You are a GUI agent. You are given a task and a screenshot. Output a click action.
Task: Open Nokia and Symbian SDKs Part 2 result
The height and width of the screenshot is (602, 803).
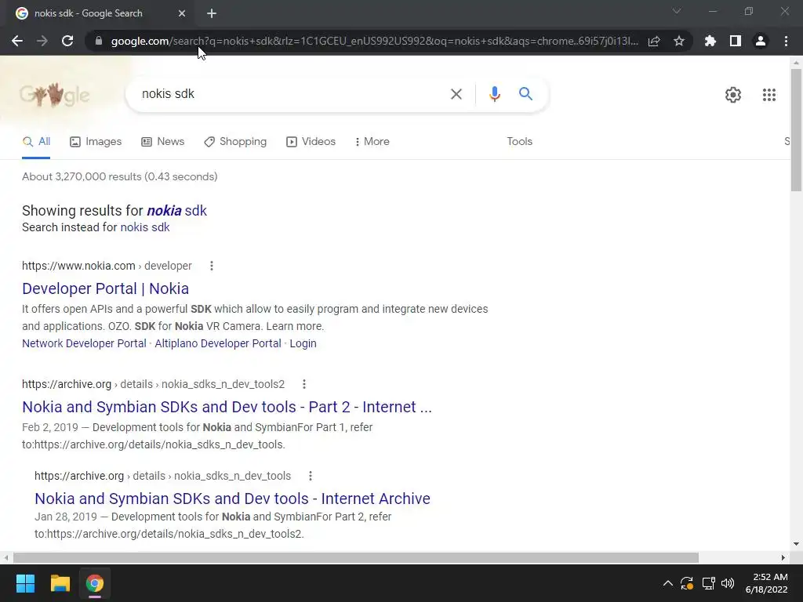227,407
